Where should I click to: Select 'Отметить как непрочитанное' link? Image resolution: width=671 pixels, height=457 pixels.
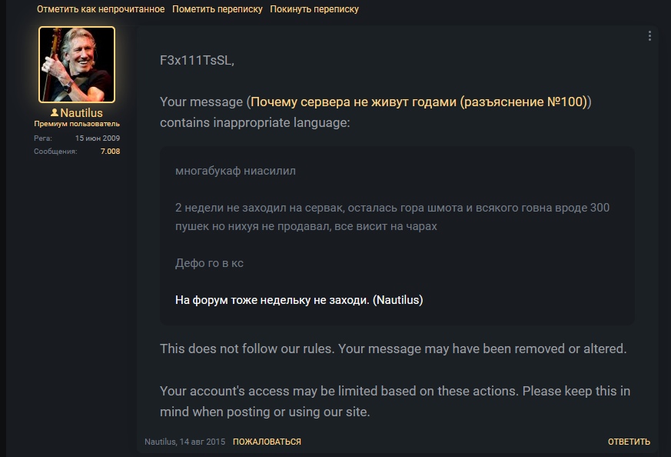(x=101, y=9)
